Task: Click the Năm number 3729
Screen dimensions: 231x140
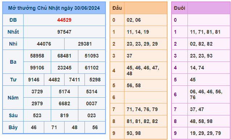Action: pos(37,92)
